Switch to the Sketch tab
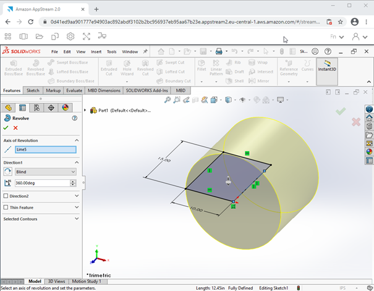Viewport: 374px width, 291px height. pos(33,91)
